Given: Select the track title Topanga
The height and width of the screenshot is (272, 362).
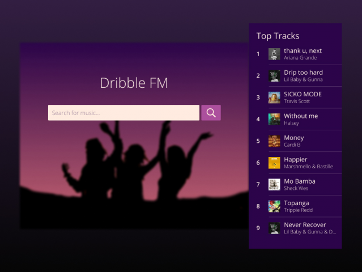Looking at the screenshot, I should [x=296, y=203].
